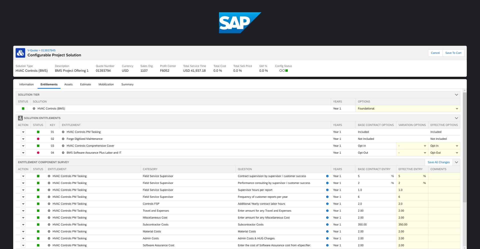Open the Opt-In effective options dropdown

pyautogui.click(x=444, y=146)
